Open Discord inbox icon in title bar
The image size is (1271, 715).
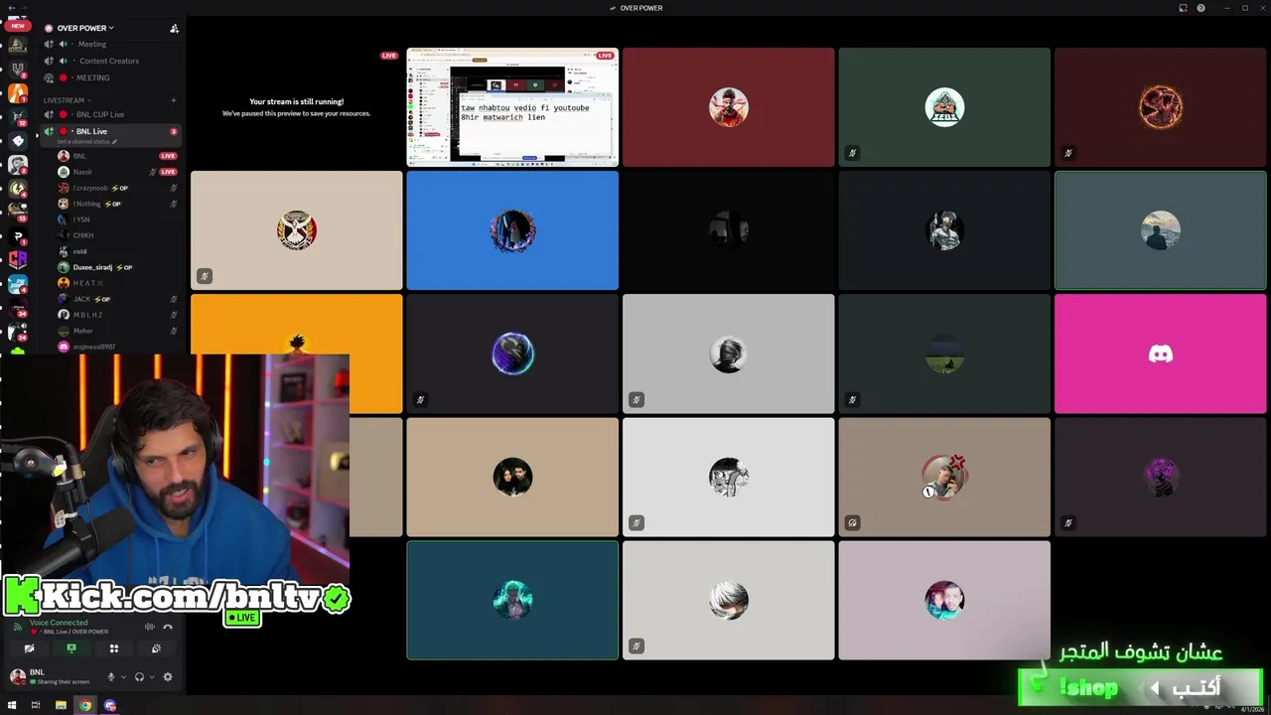[1183, 8]
